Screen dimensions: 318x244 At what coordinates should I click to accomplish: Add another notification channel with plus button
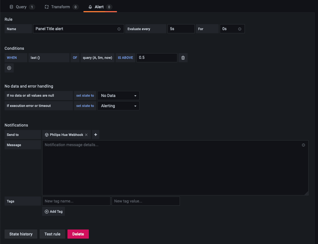click(x=96, y=135)
